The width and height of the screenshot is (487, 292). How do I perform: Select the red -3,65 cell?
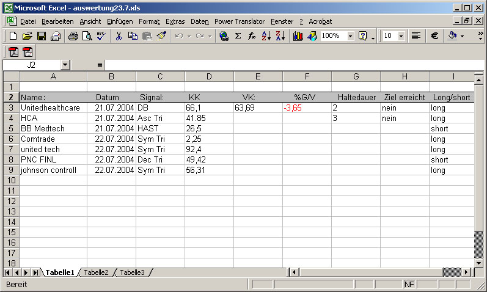[x=307, y=108]
